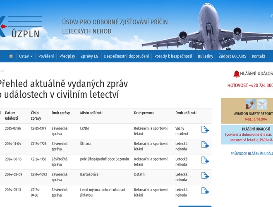Open report document icon for CZ-25-1379
The width and height of the screenshot is (273, 207).
[x=205, y=130]
